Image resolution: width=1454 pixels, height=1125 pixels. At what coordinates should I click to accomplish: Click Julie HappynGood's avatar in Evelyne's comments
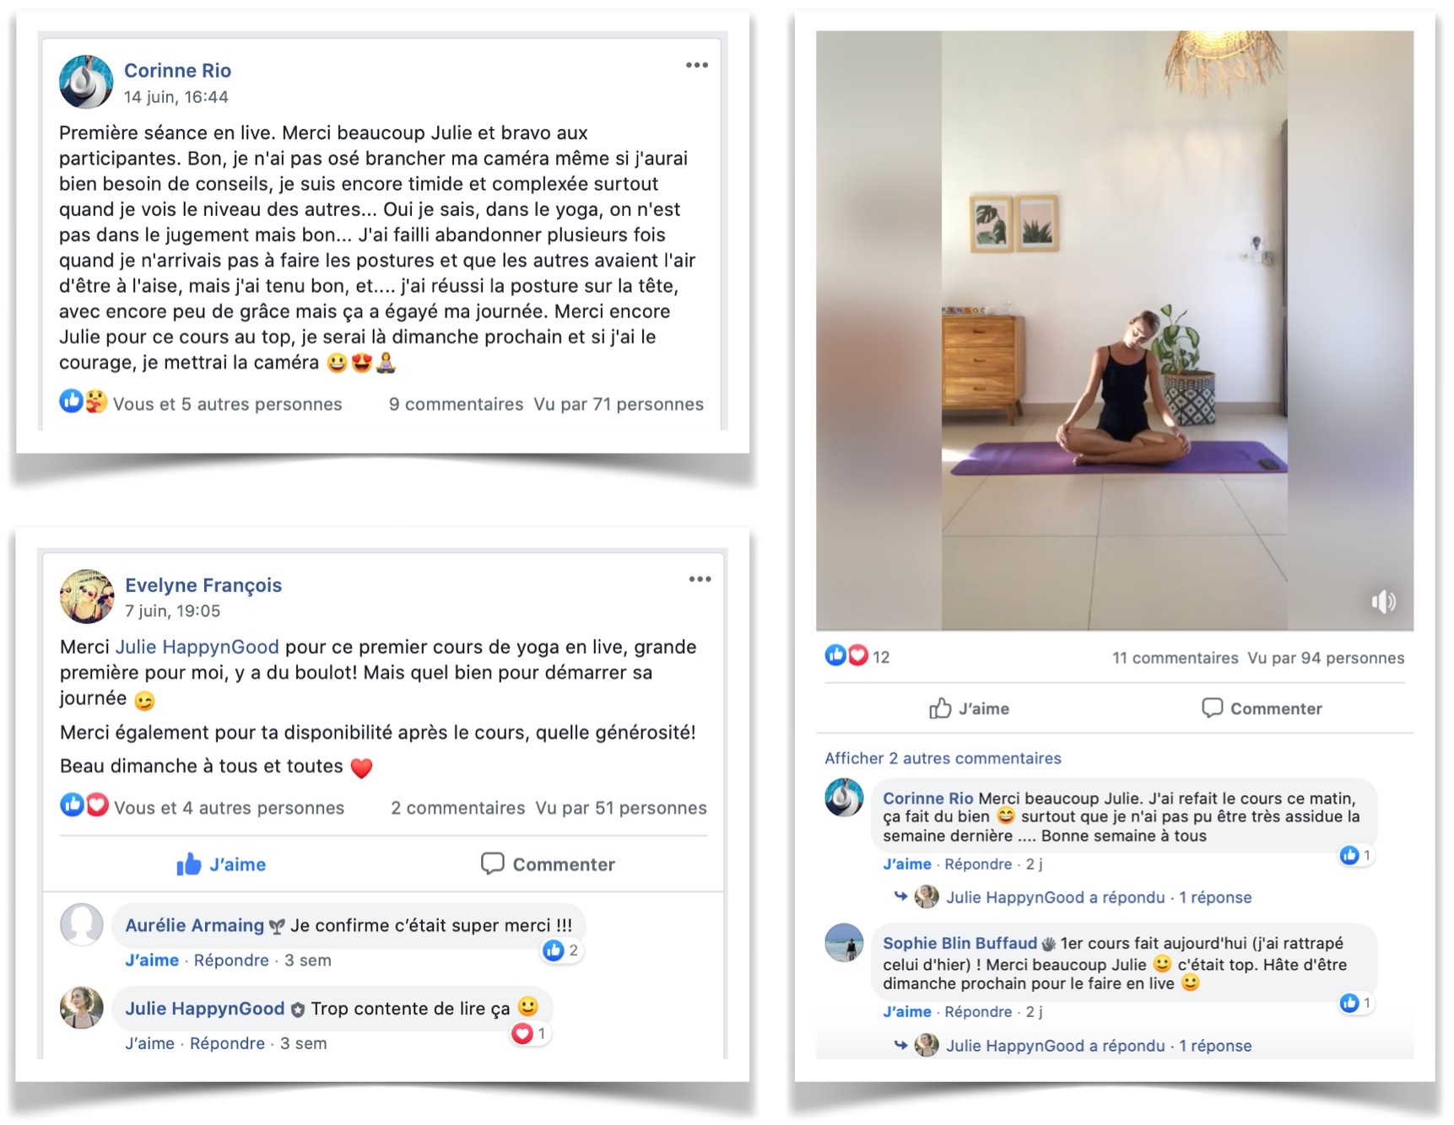coord(82,1007)
